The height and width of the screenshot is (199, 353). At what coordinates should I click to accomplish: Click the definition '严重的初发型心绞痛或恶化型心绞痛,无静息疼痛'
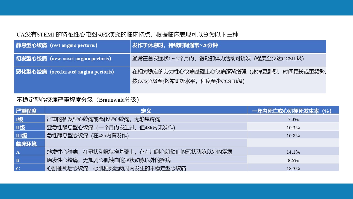[146, 119]
